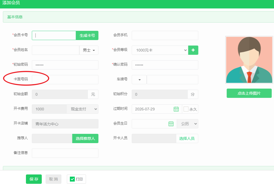The image size is (274, 184).
Task: Open the expiration date calendar icon
Action: [176, 109]
